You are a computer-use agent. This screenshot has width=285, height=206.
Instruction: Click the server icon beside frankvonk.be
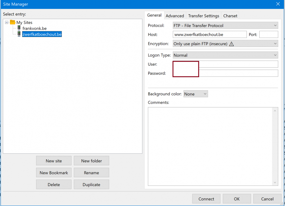click(19, 28)
